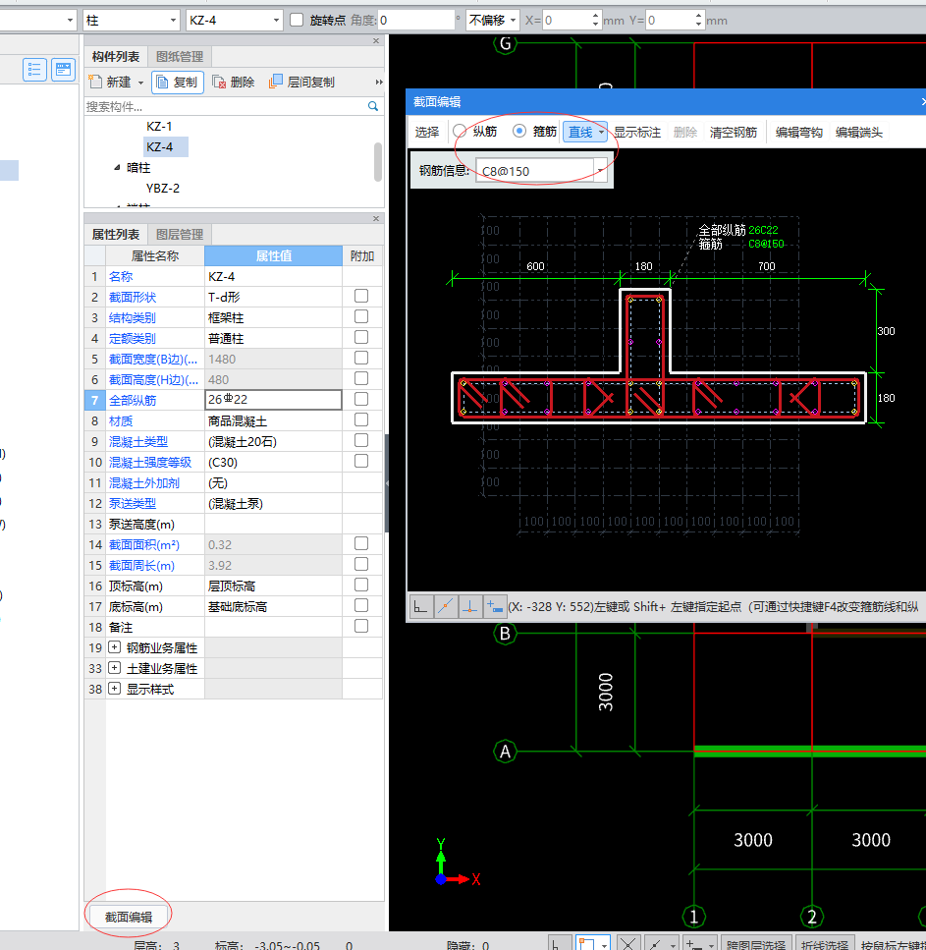
Task: Click 显示标注 in the section editor toolbar
Action: tap(637, 132)
